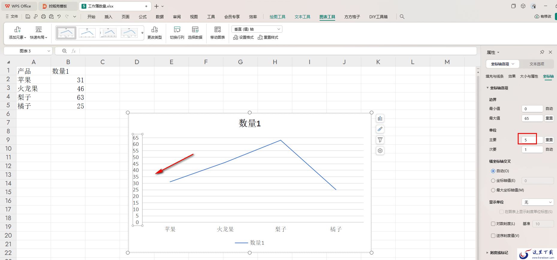Select the second chart style thumbnail

point(87,33)
